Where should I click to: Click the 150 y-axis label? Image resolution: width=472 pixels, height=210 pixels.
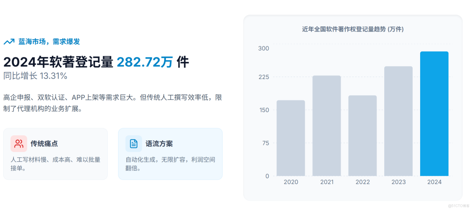click(264, 110)
